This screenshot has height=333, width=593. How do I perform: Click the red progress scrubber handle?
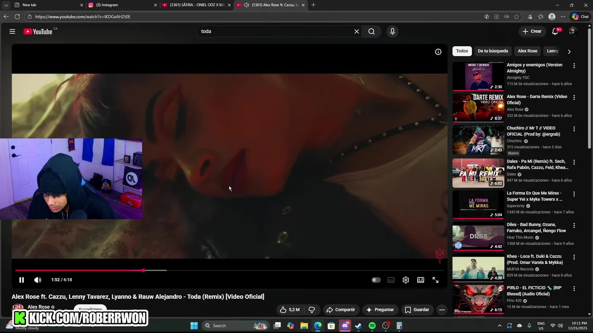point(144,271)
